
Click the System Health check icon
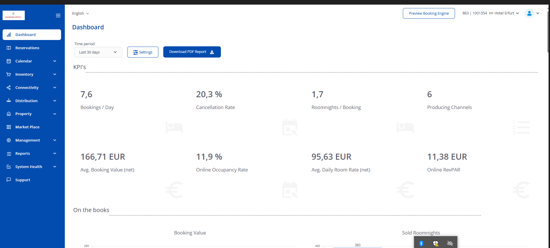click(9, 167)
